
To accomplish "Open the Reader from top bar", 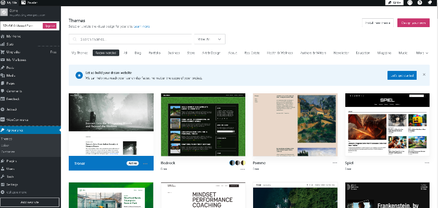I will tap(29, 3).
